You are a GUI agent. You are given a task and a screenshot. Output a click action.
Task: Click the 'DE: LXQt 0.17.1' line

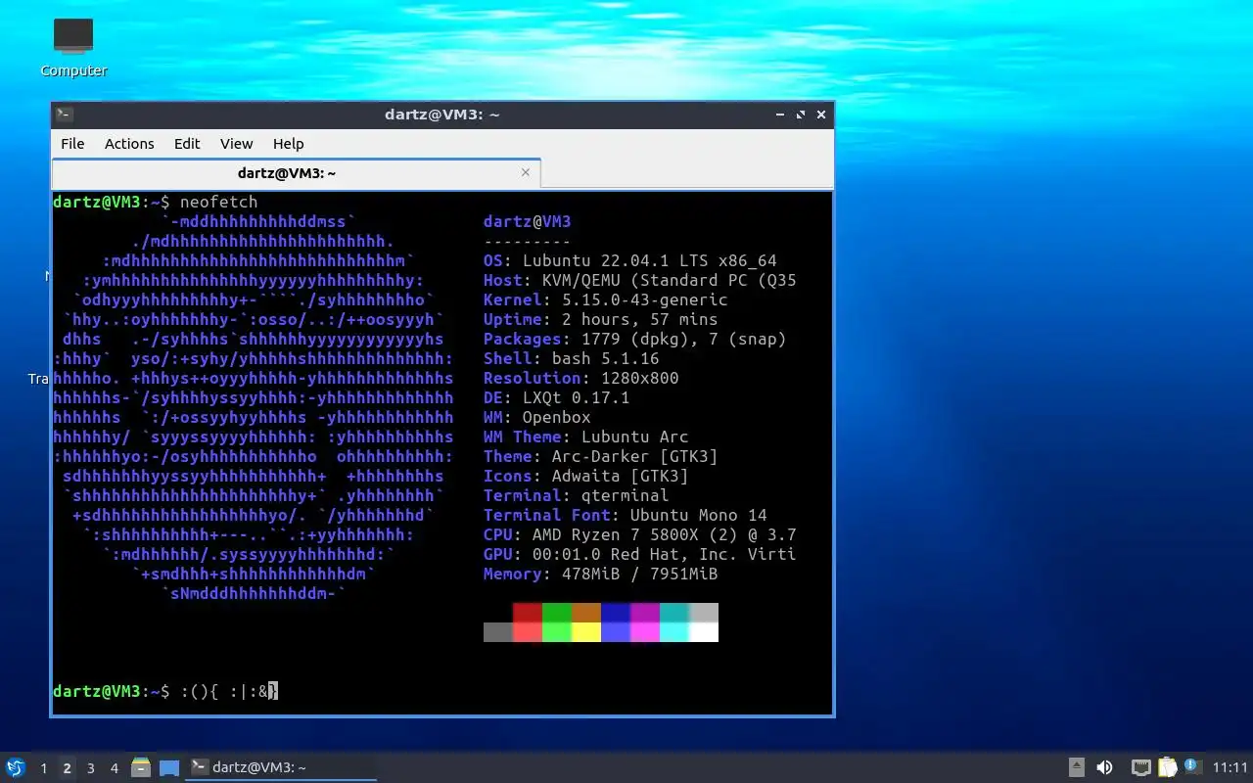pos(556,397)
